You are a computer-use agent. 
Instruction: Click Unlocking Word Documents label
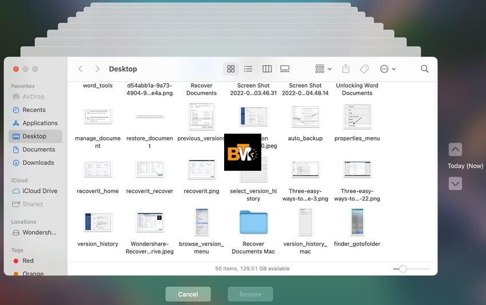[357, 89]
